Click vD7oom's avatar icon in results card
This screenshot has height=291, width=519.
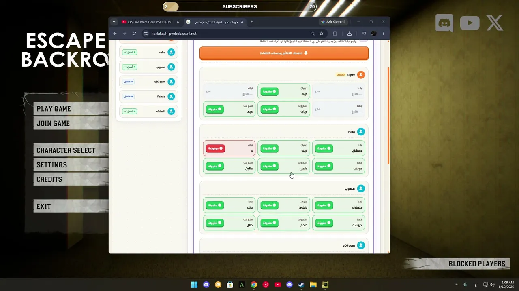coord(361,245)
